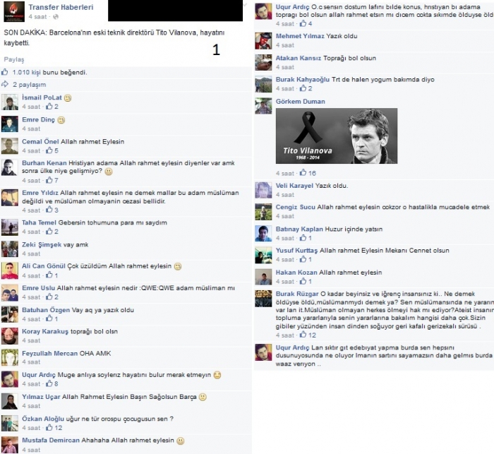
Task: Click Koray Karakuş's avatar thumbnail
Action: pyautogui.click(x=10, y=336)
